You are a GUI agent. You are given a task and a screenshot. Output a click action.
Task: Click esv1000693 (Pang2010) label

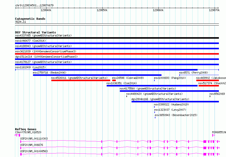tap(170, 78)
